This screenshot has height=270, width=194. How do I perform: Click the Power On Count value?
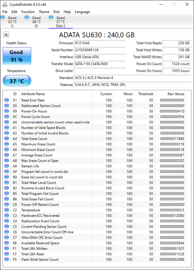[177, 64]
